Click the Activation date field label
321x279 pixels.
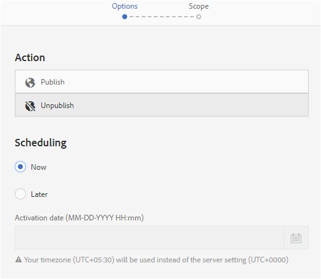coord(79,218)
